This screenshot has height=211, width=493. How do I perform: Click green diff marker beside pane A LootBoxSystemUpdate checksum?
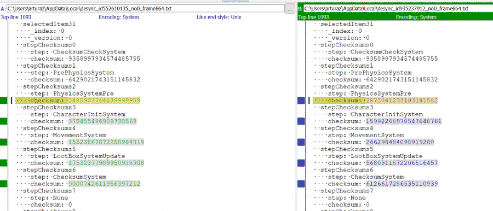[x=3, y=163]
